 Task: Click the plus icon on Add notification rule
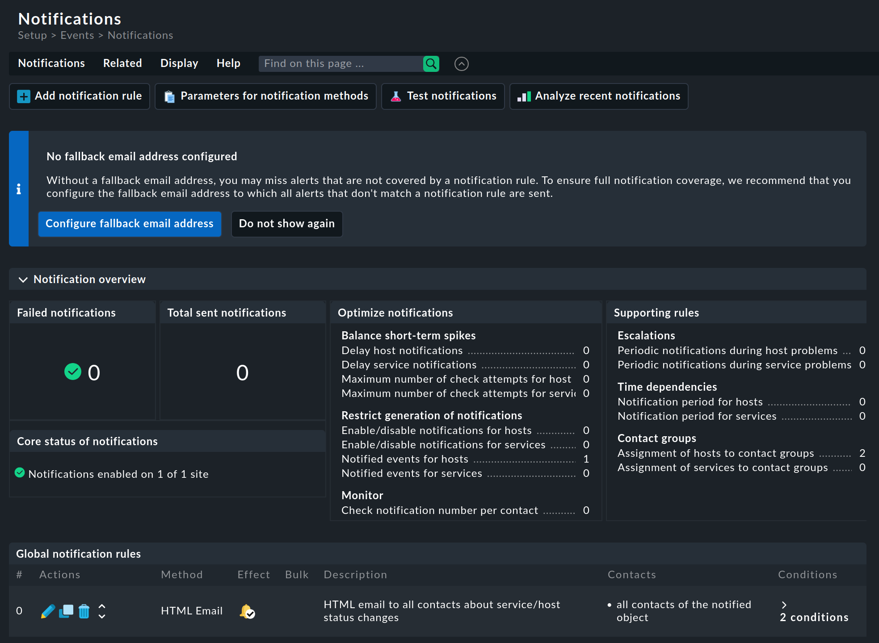click(24, 96)
